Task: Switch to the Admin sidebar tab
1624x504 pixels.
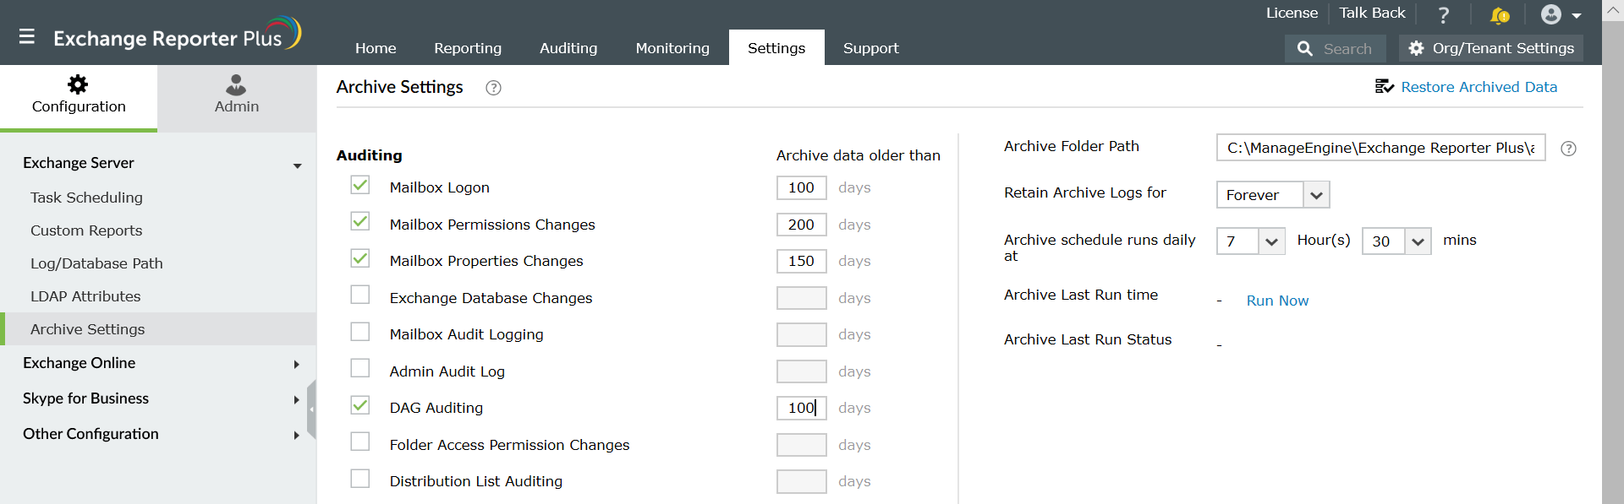Action: tap(237, 95)
